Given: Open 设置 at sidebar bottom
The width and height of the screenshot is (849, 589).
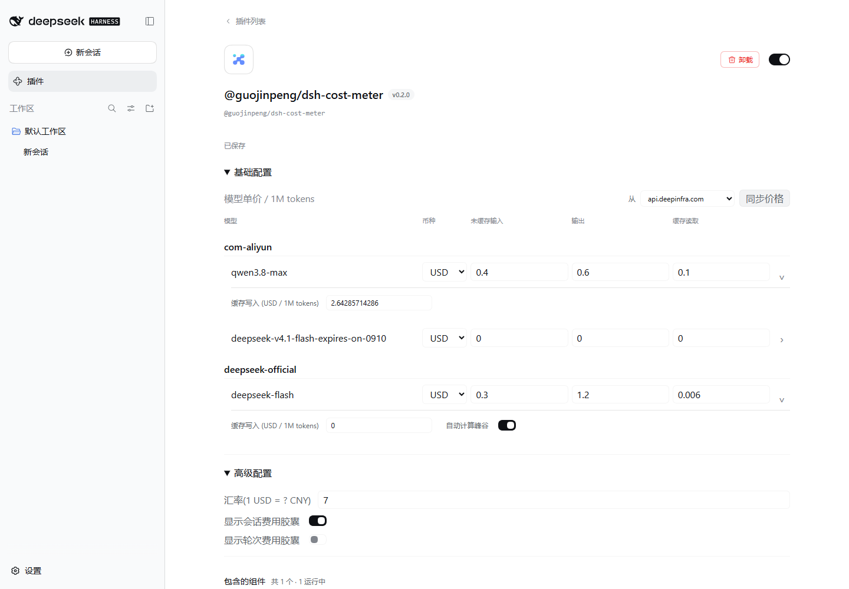Looking at the screenshot, I should (27, 571).
